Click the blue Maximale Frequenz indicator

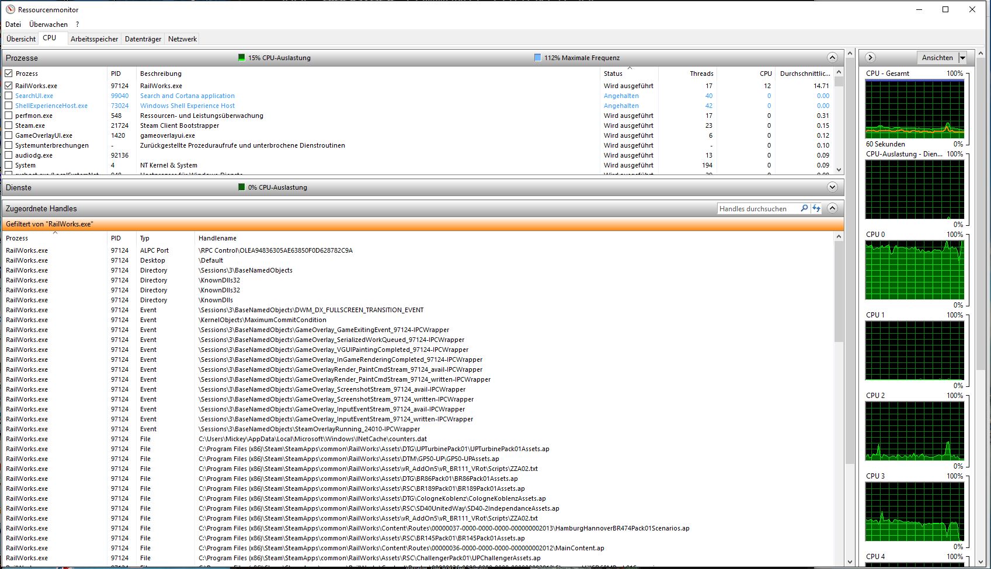(x=538, y=58)
